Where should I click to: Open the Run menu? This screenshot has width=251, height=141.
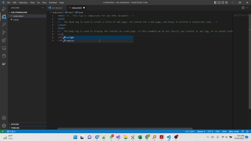44,3
